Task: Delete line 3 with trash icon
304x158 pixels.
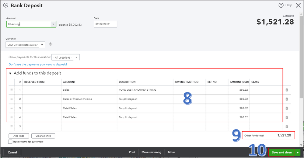Action: coord(286,108)
